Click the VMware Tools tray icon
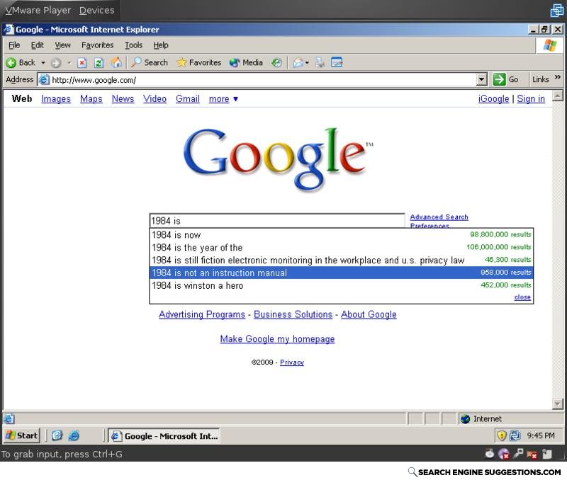 click(515, 436)
